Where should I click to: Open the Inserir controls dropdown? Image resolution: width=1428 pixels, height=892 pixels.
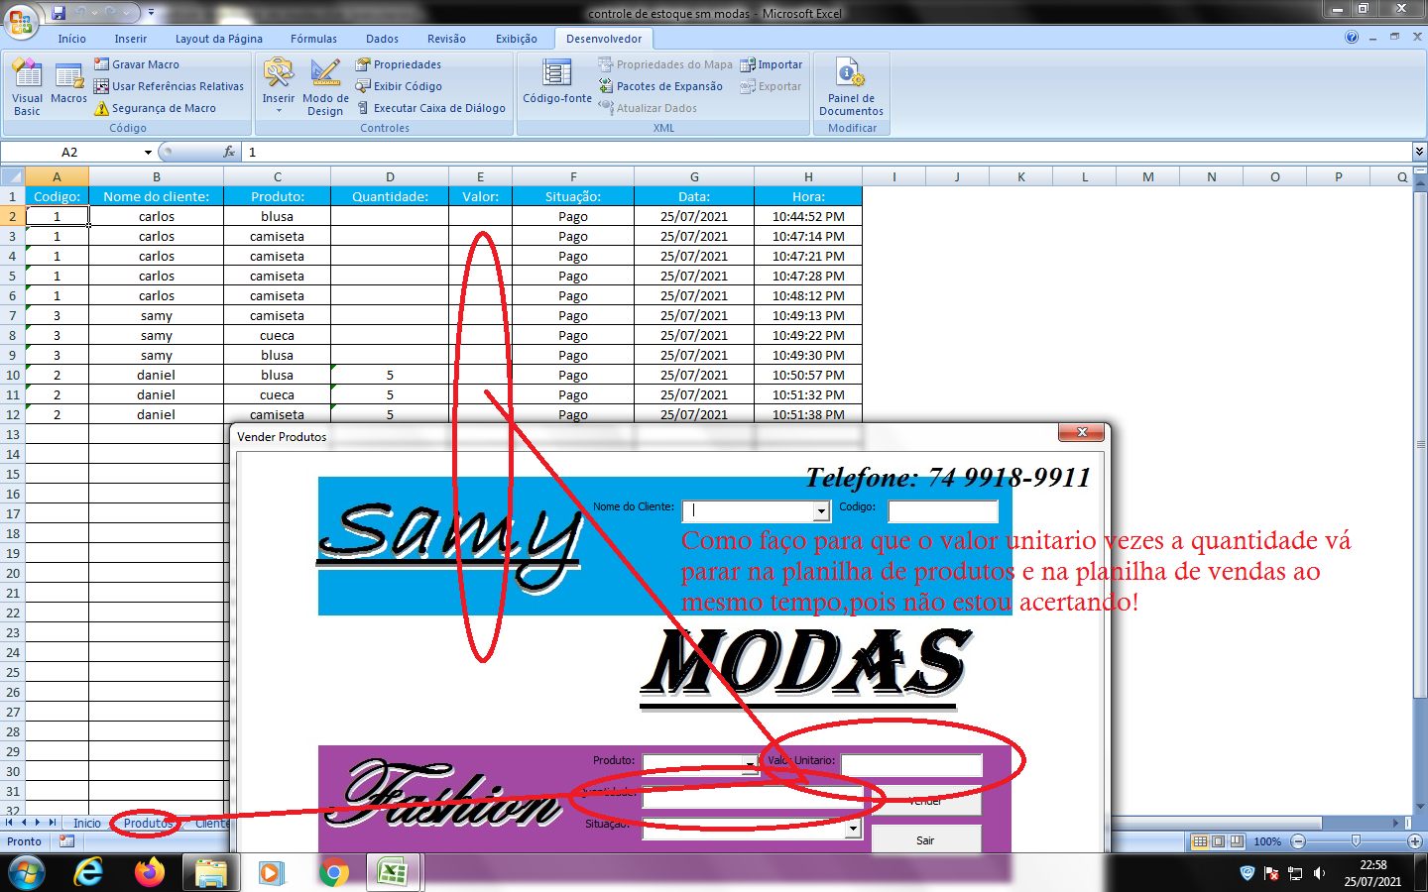279,86
